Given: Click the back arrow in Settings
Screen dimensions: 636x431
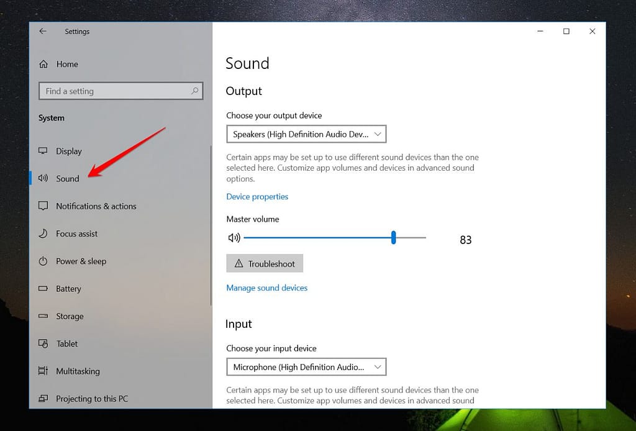Looking at the screenshot, I should coord(43,31).
